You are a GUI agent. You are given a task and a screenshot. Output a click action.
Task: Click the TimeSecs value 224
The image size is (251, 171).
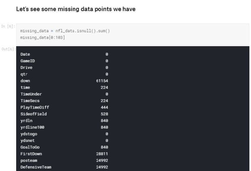(x=104, y=101)
